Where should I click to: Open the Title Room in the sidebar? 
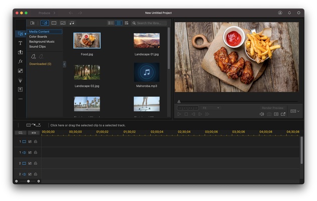click(20, 43)
